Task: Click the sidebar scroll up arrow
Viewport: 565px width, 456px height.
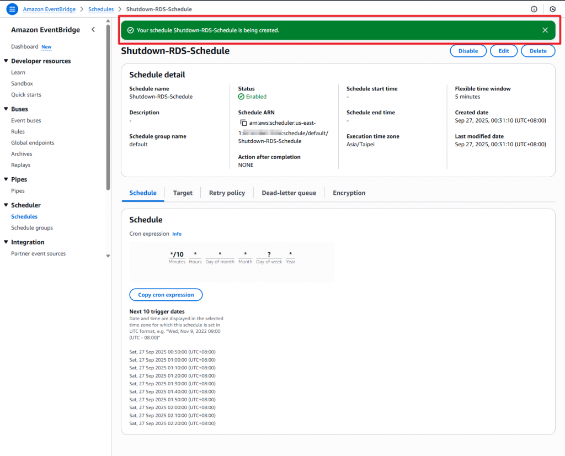Action: pos(108,21)
